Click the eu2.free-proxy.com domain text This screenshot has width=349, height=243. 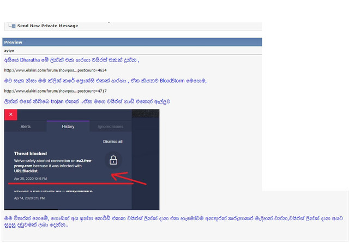click(53, 163)
